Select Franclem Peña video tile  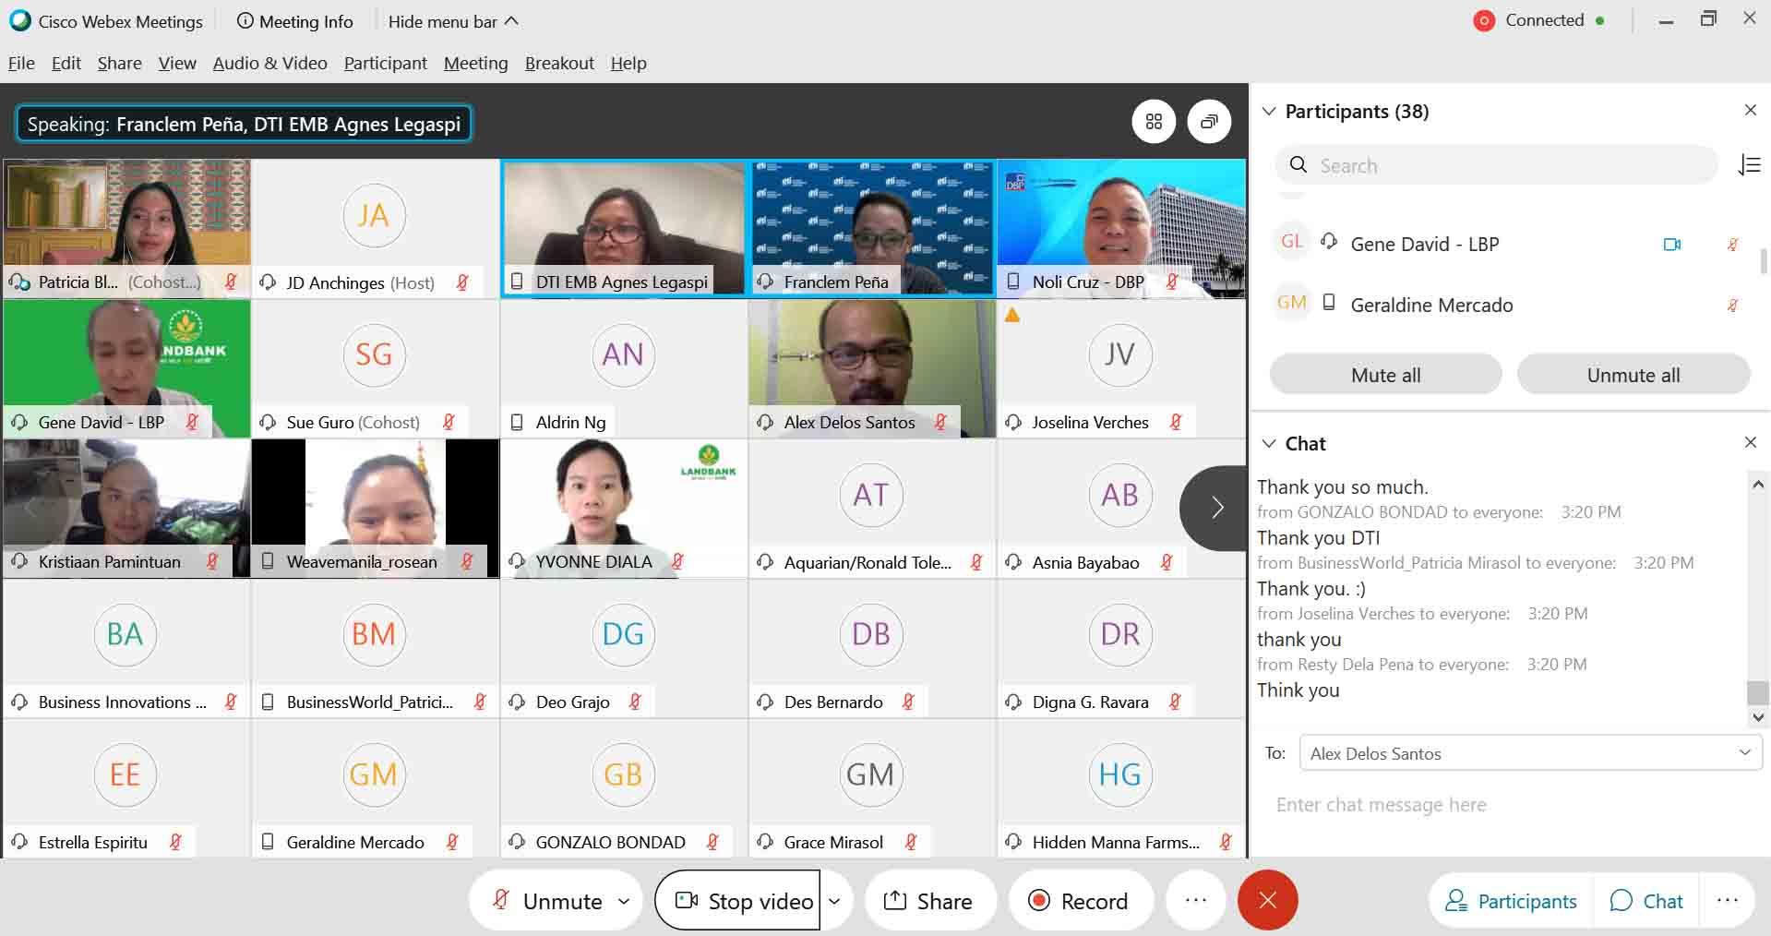click(872, 228)
